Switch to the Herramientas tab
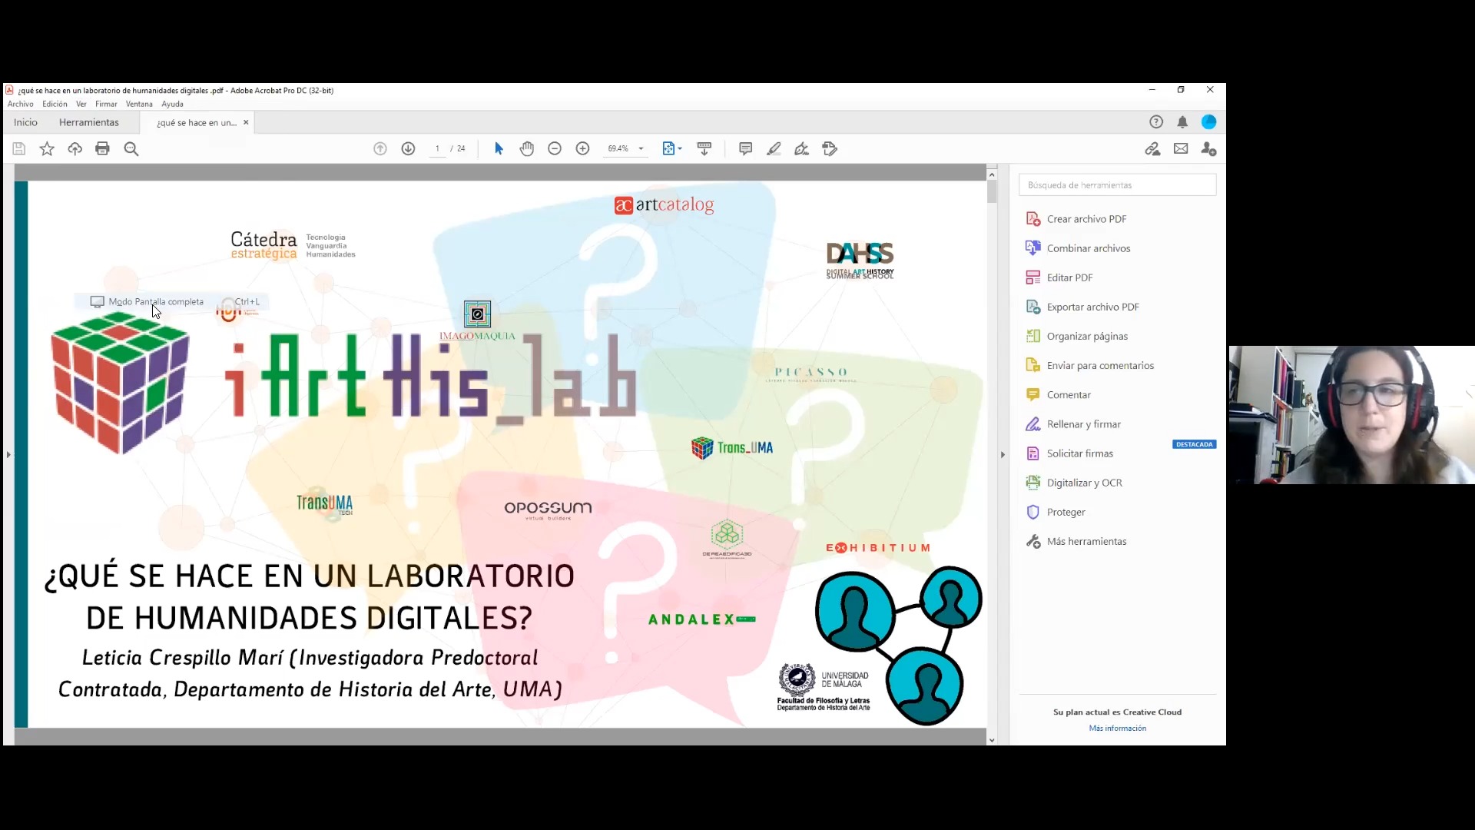This screenshot has height=830, width=1475. coord(89,123)
